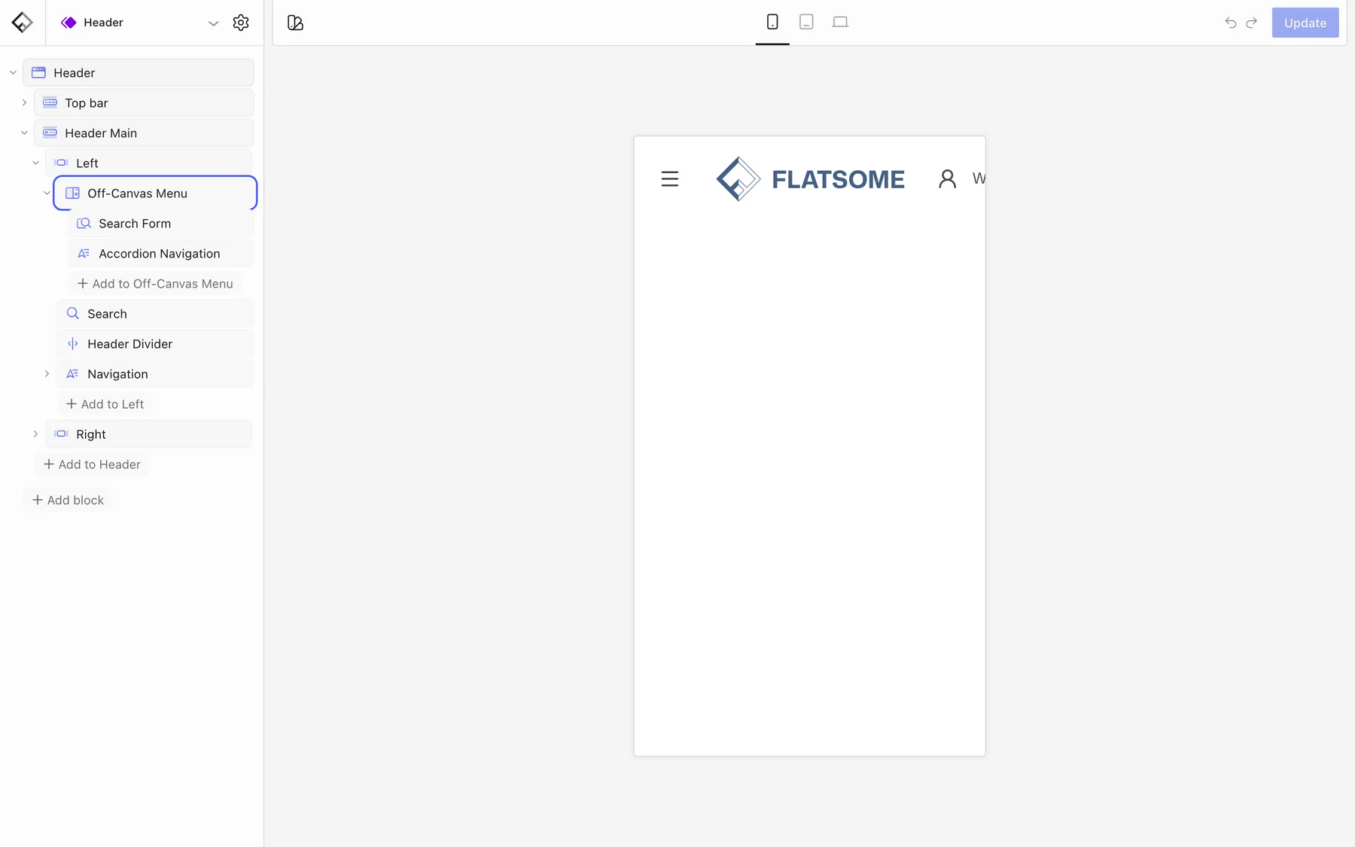Click the Header Divider icon
1355x847 pixels.
click(72, 344)
